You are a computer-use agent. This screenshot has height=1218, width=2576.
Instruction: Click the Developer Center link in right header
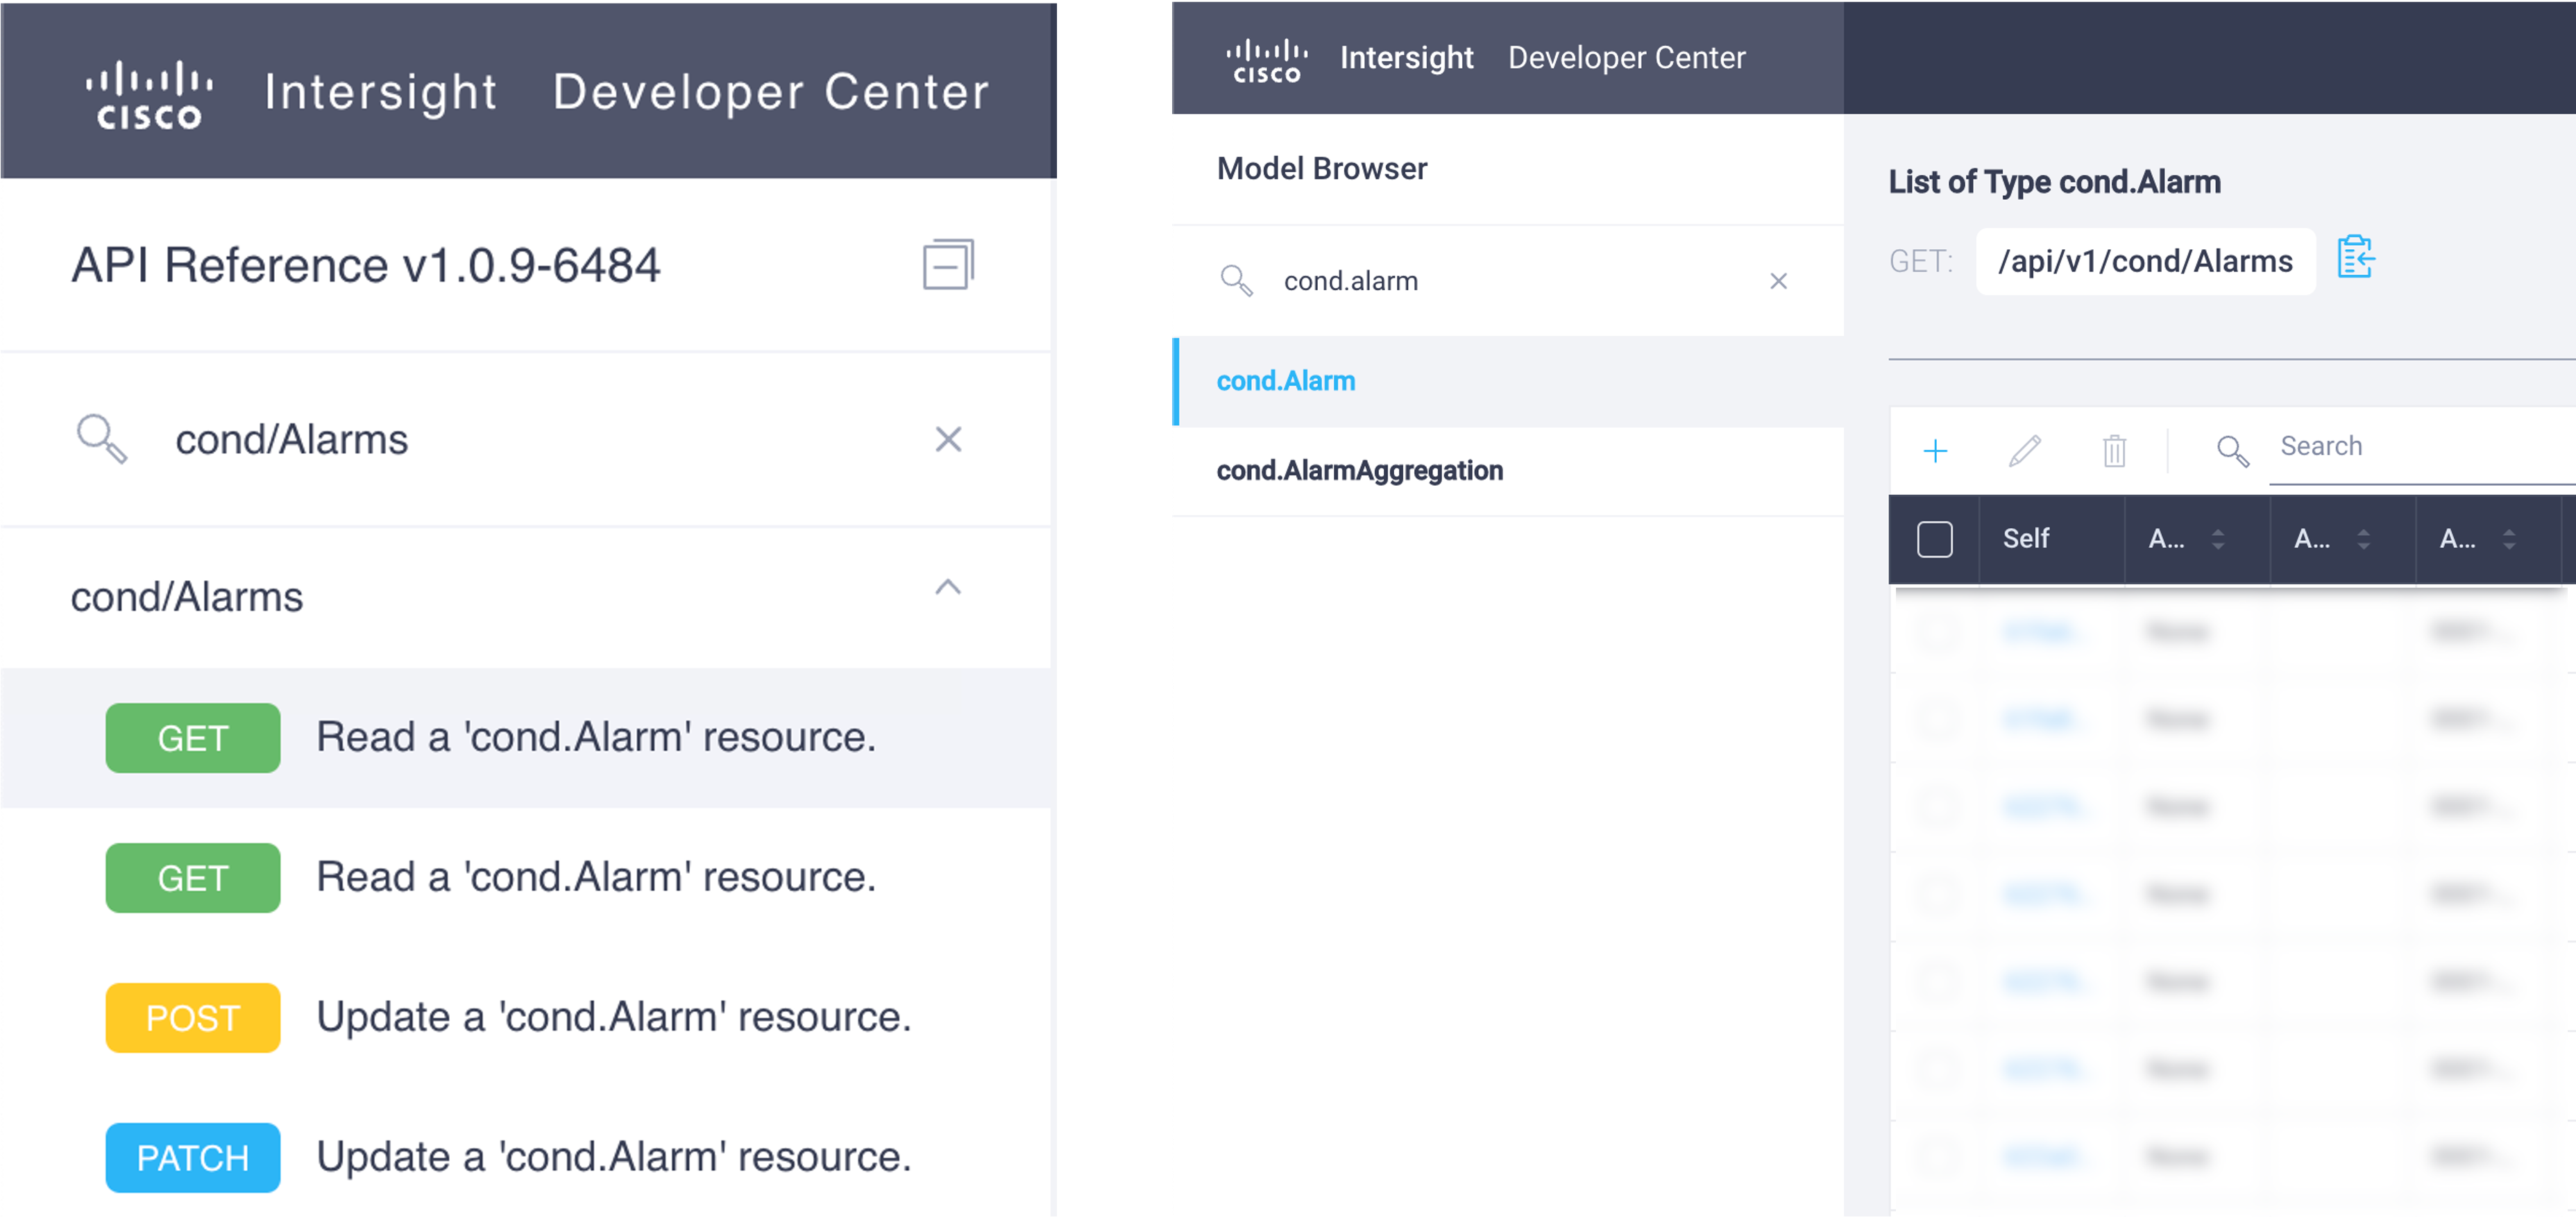(1626, 58)
